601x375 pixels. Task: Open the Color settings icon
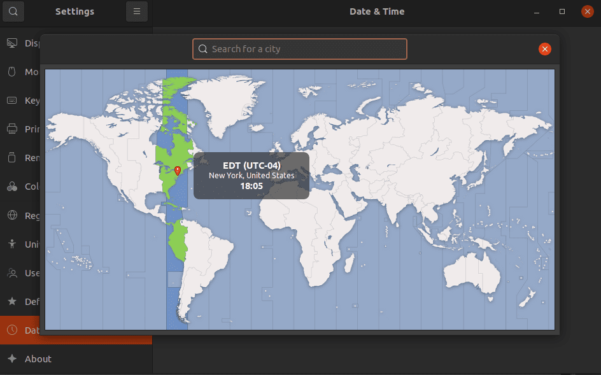click(x=12, y=187)
